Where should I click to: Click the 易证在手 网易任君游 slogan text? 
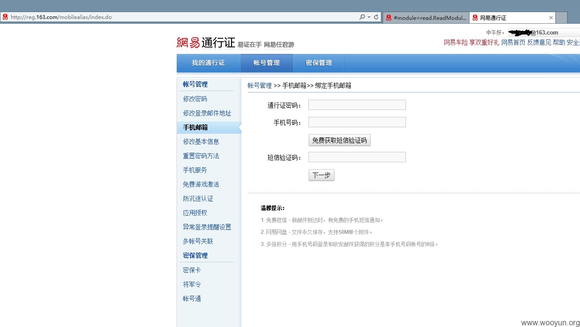click(x=266, y=45)
